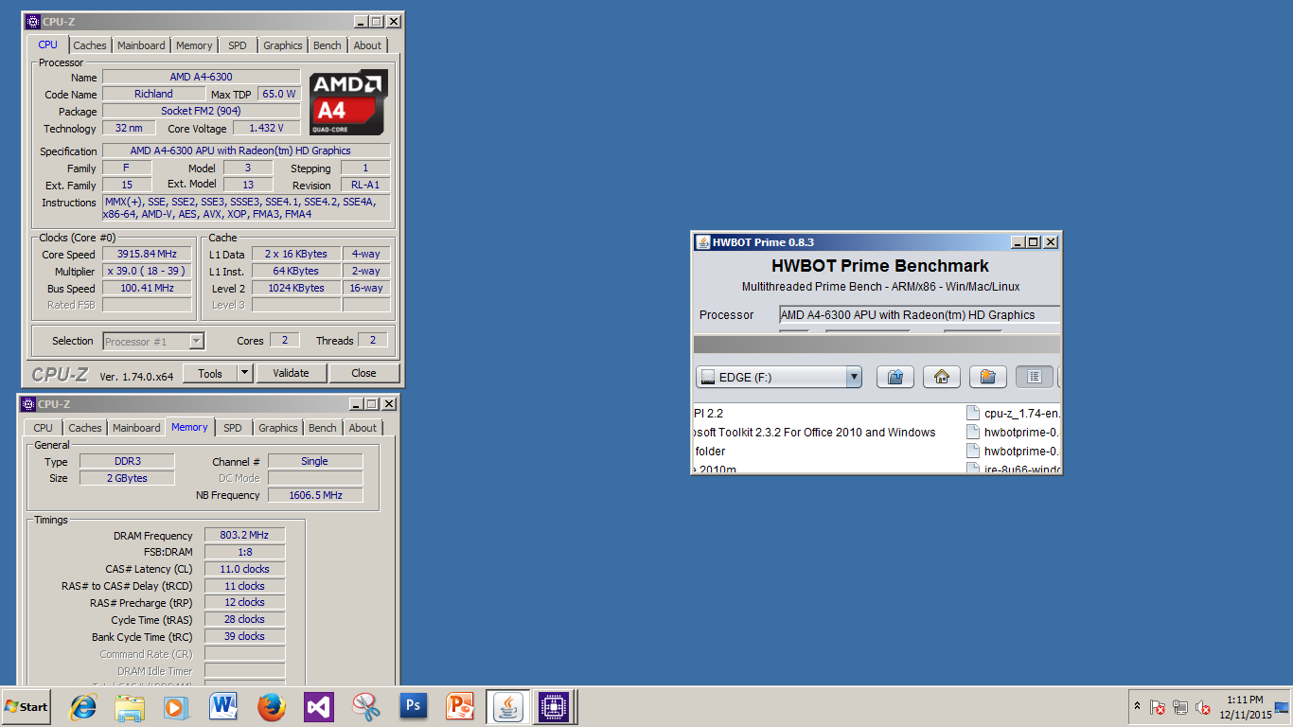Screen dimensions: 1293x727
Task: Click the Multiplier value x 39.0 (18 - 39)
Action: (147, 271)
